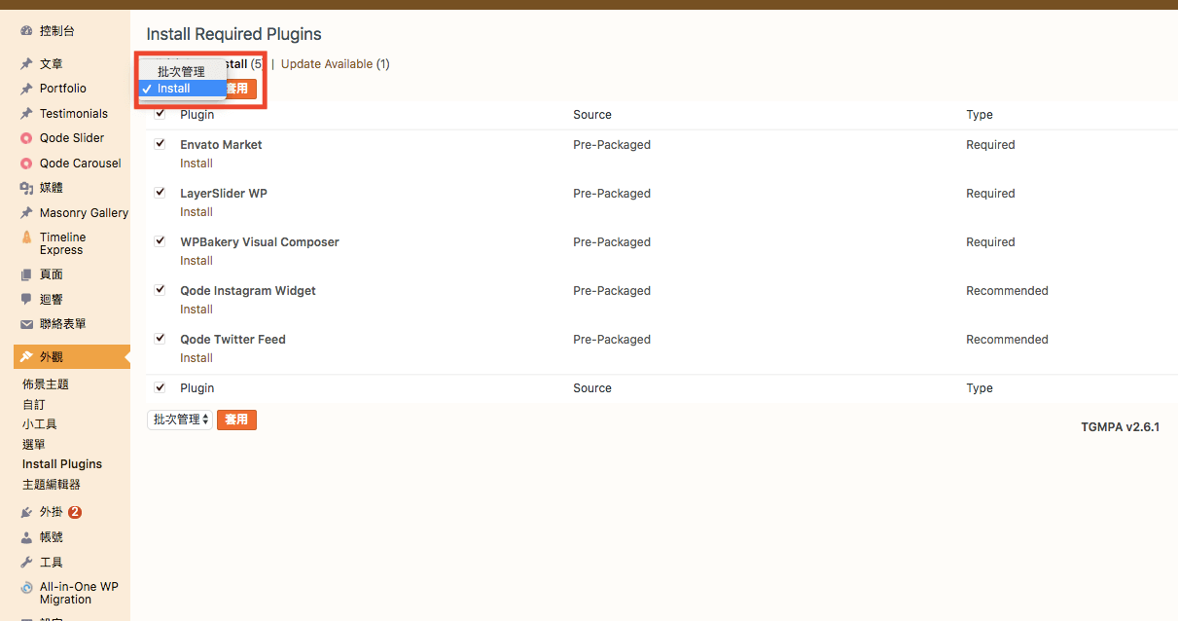The image size is (1178, 621).
Task: Click the 工具 wrench icon
Action: pyautogui.click(x=27, y=563)
